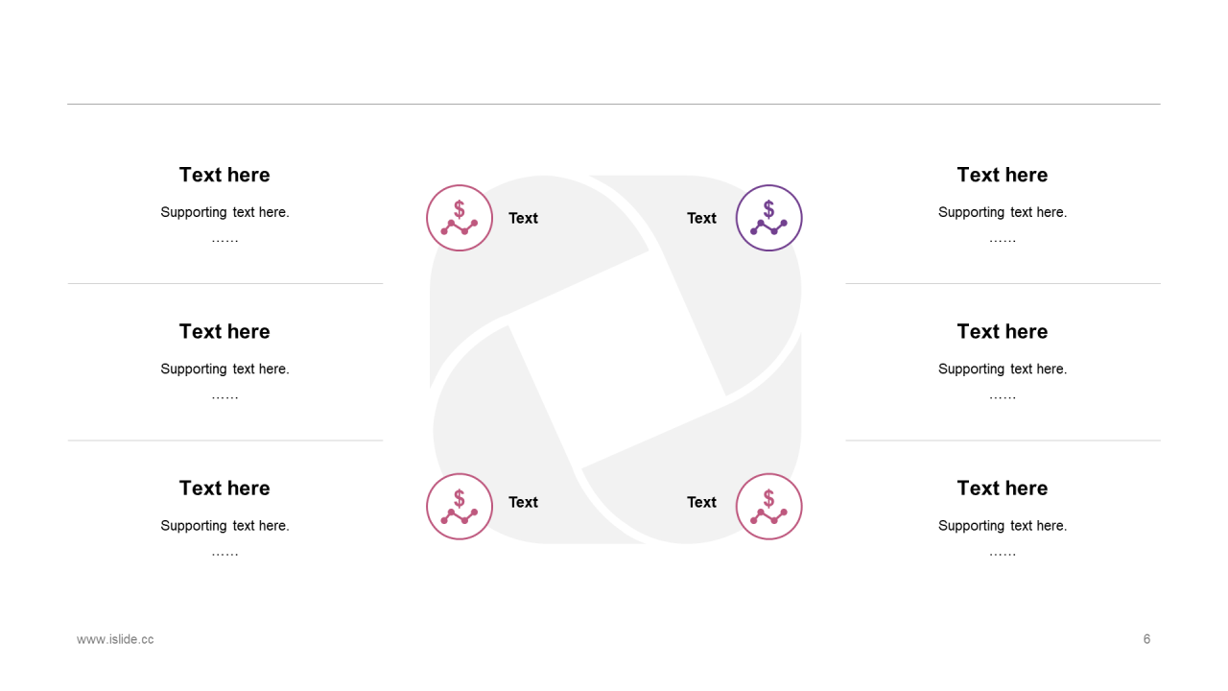Click the bottom-left pink dollar chart icon
The height and width of the screenshot is (691, 1228).
tap(460, 507)
